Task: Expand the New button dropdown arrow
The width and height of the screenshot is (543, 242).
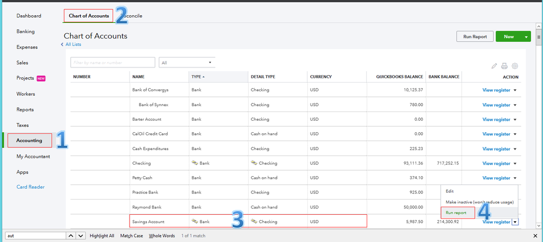Action: [x=526, y=36]
